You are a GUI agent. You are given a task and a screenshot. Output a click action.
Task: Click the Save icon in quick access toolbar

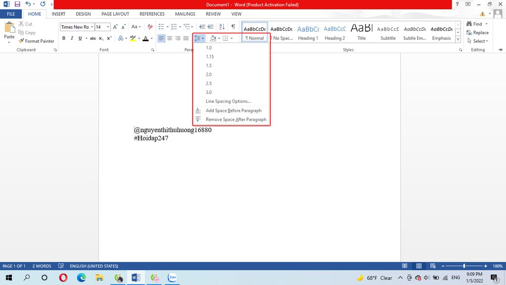point(17,4)
